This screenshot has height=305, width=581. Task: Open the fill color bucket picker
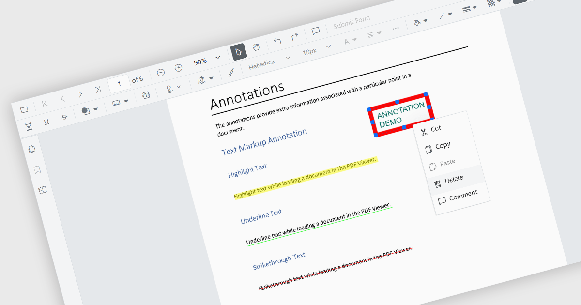point(419,22)
